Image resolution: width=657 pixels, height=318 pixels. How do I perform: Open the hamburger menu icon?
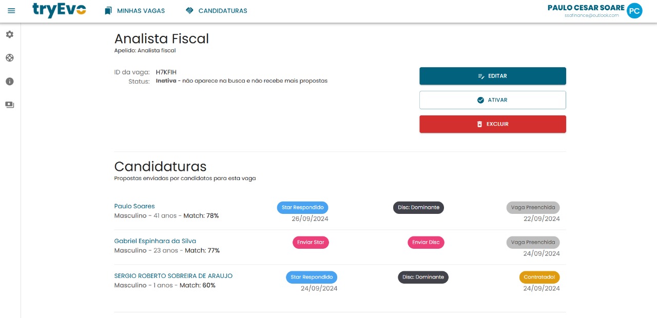11,11
